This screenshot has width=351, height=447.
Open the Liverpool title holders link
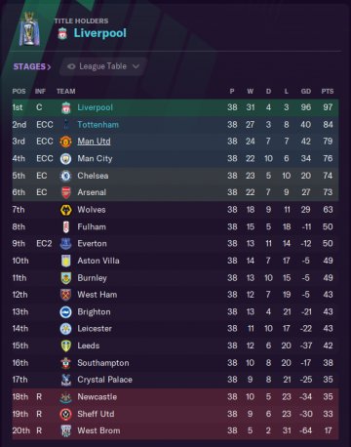pos(99,33)
